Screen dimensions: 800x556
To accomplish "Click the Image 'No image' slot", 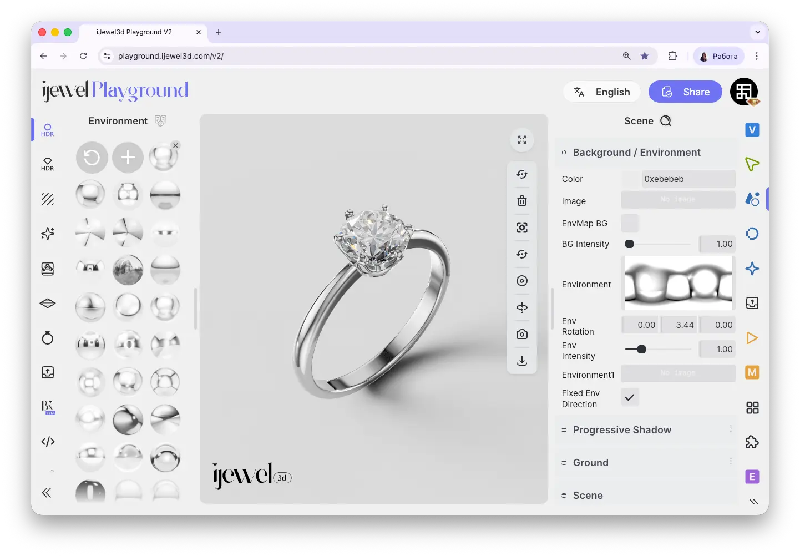I will tap(678, 200).
